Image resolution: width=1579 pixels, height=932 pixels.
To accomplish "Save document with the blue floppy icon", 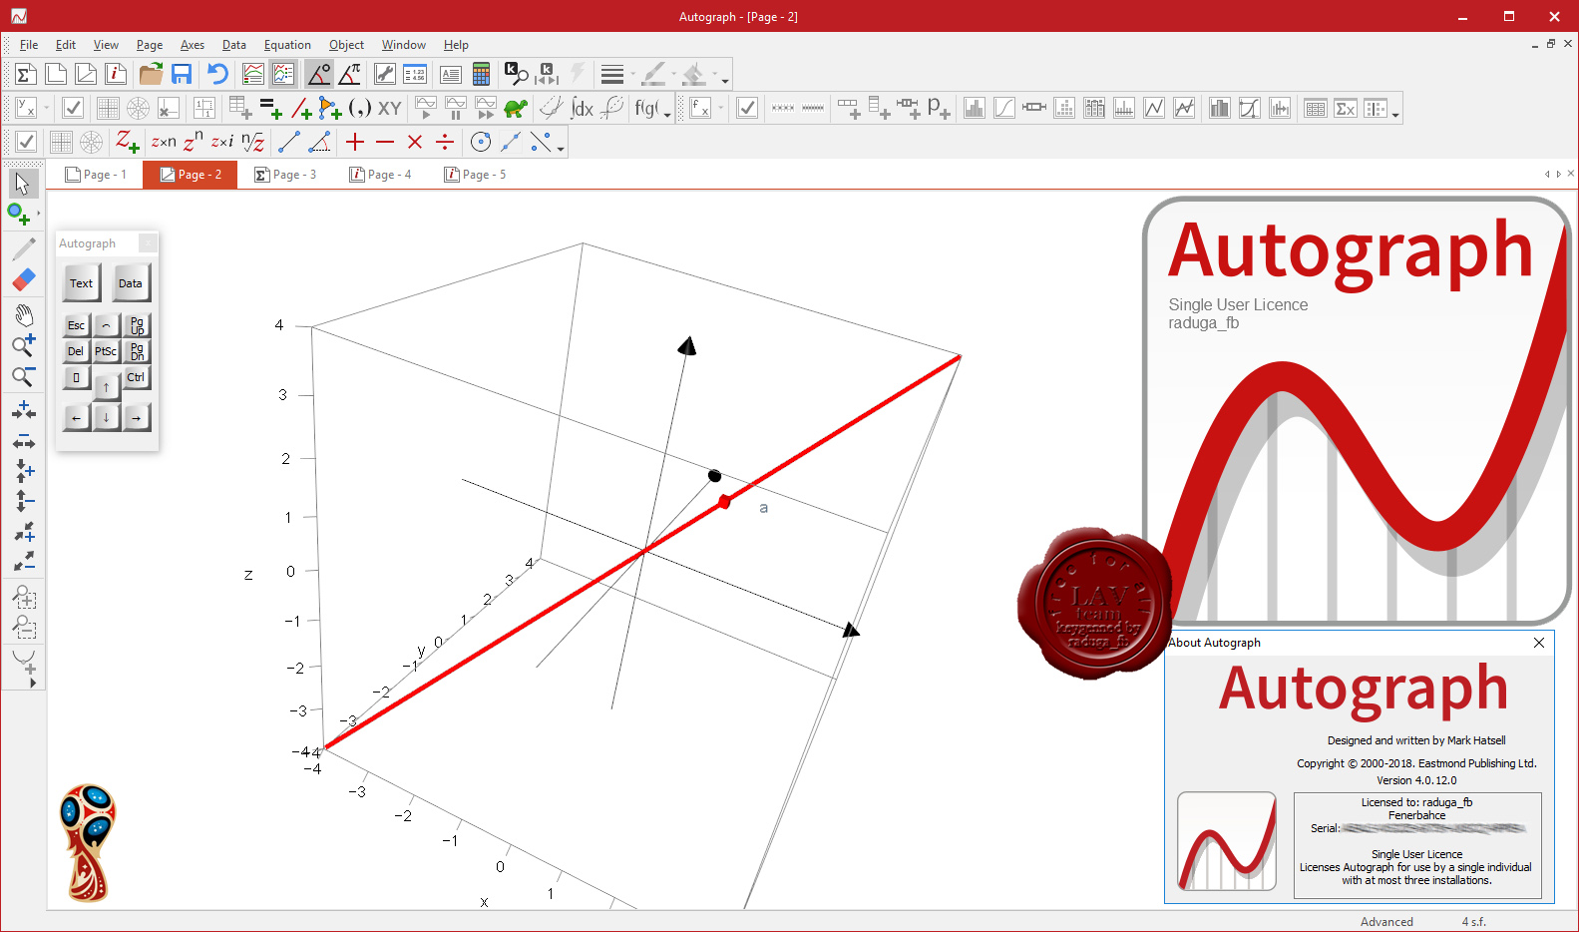I will click(182, 74).
